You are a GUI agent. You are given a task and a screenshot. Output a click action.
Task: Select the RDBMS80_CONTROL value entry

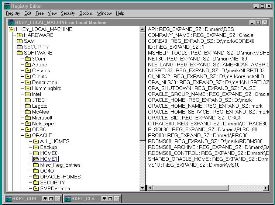tap(208, 153)
